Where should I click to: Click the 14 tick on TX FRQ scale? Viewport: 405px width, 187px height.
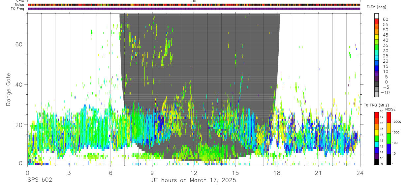point(382,135)
